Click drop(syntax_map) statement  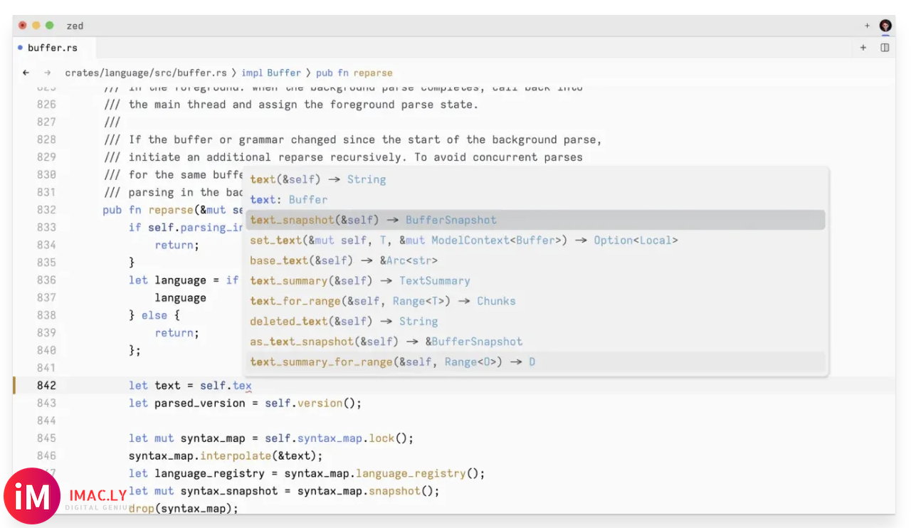click(184, 508)
